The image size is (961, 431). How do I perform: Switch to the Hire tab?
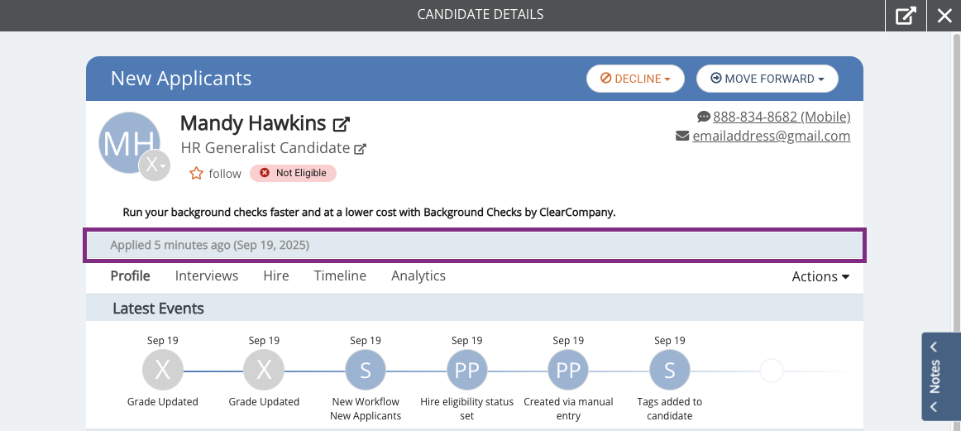point(275,275)
